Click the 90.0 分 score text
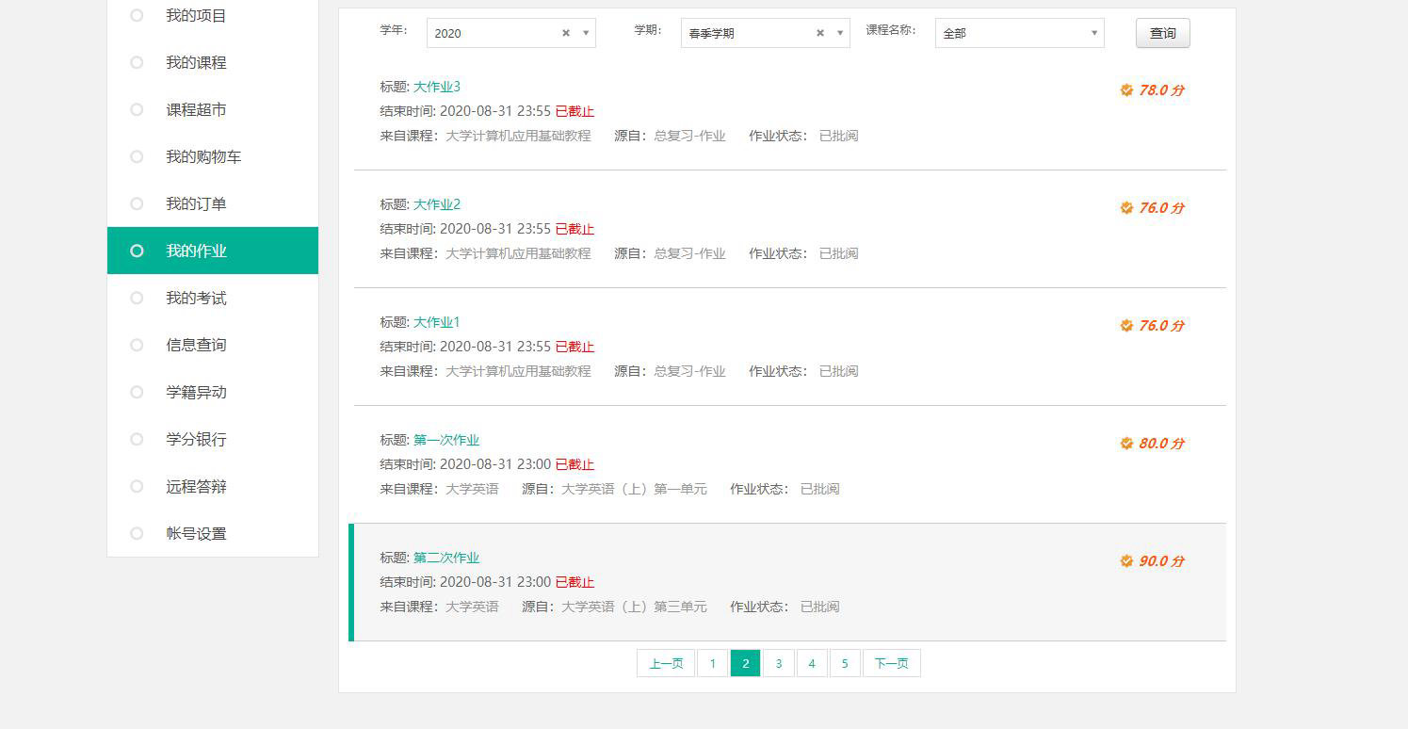This screenshot has height=729, width=1408. (x=1161, y=561)
